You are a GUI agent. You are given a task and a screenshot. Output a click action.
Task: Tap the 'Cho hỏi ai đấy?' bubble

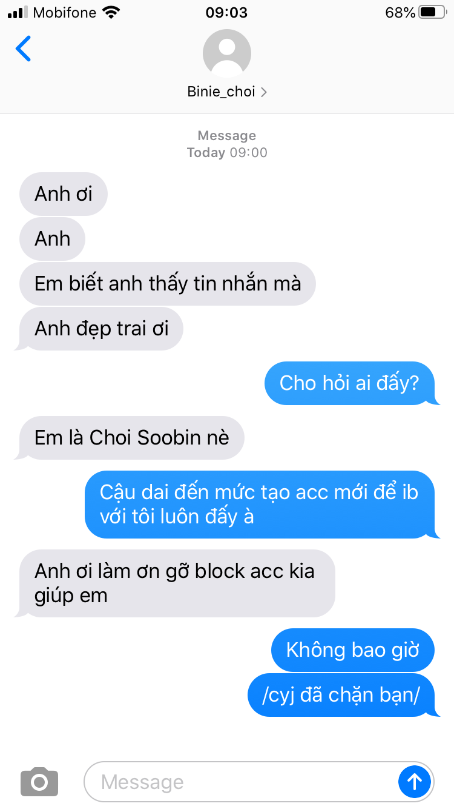pyautogui.click(x=350, y=383)
